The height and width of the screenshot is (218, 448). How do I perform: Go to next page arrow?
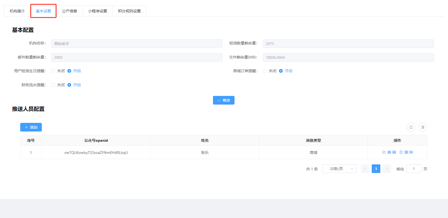point(387,169)
